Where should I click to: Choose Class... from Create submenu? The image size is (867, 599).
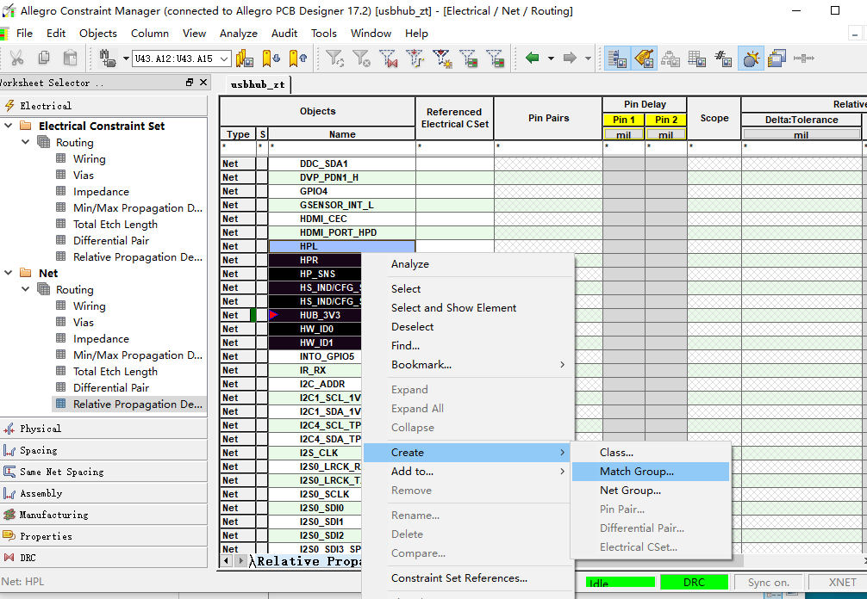(x=651, y=452)
